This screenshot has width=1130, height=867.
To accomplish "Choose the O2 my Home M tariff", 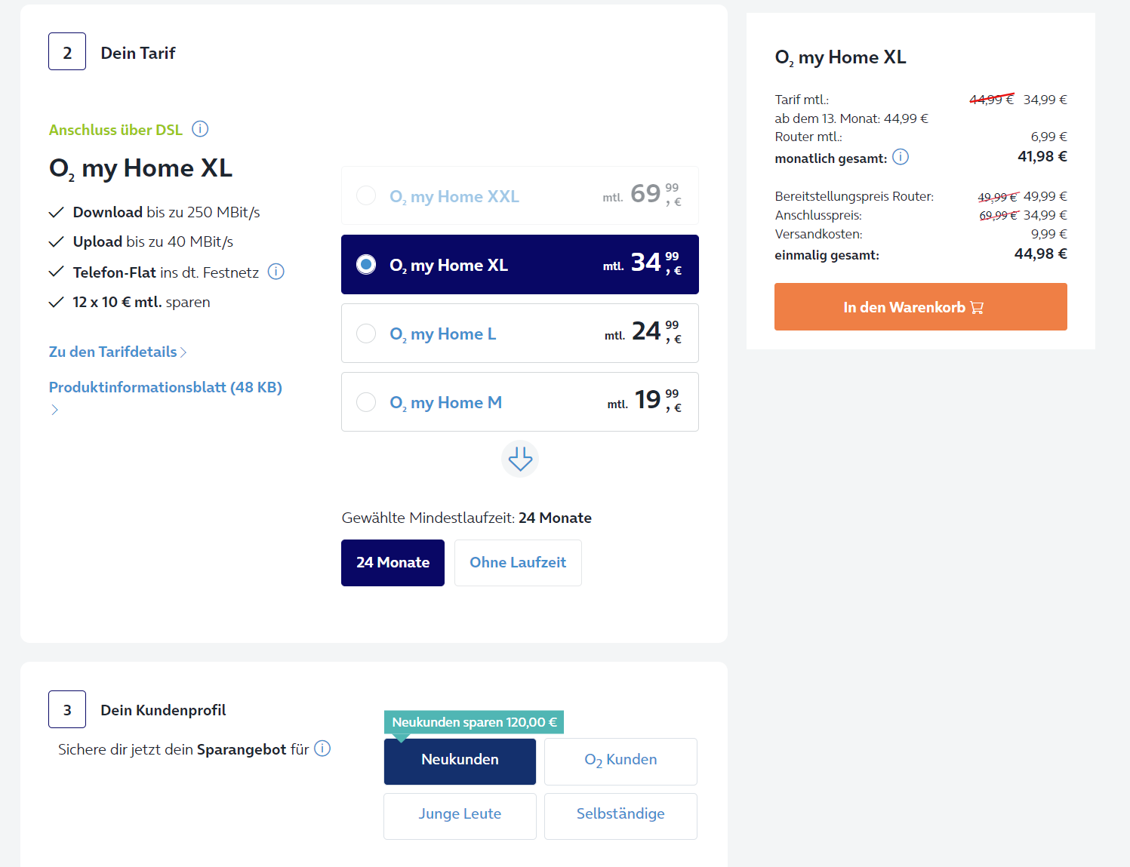I will point(520,402).
